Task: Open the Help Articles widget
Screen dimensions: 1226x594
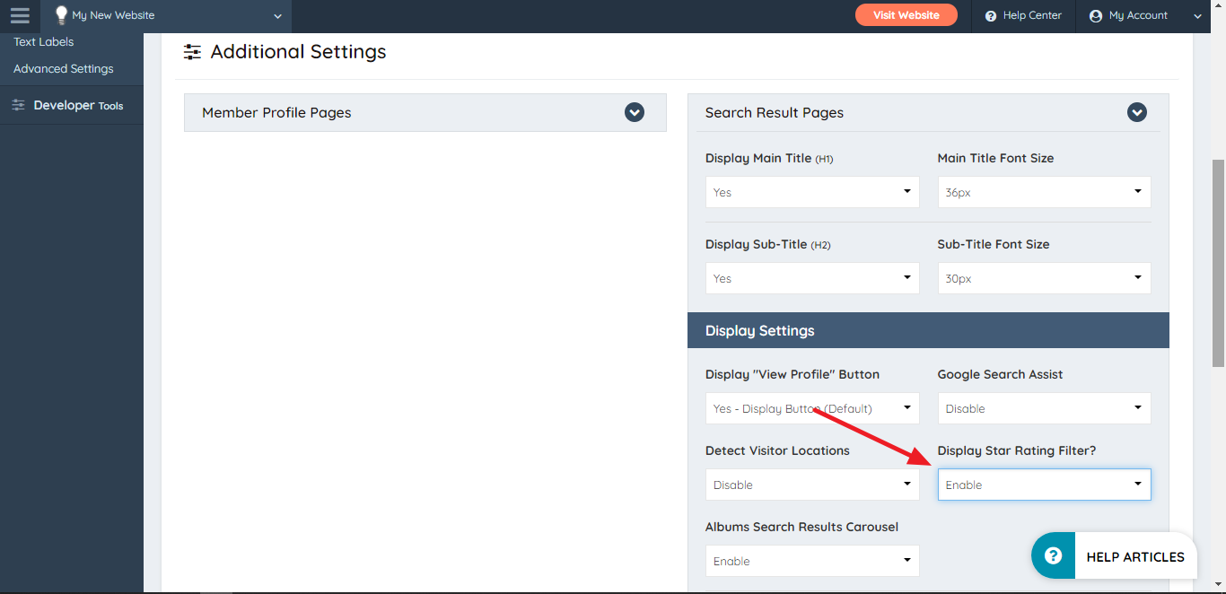Action: tap(1114, 556)
